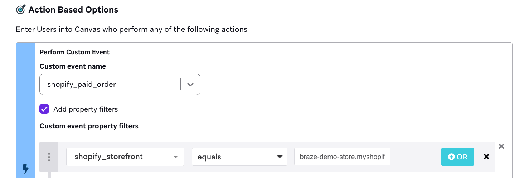Open the shopify_storefront property dropdown

tap(125, 157)
